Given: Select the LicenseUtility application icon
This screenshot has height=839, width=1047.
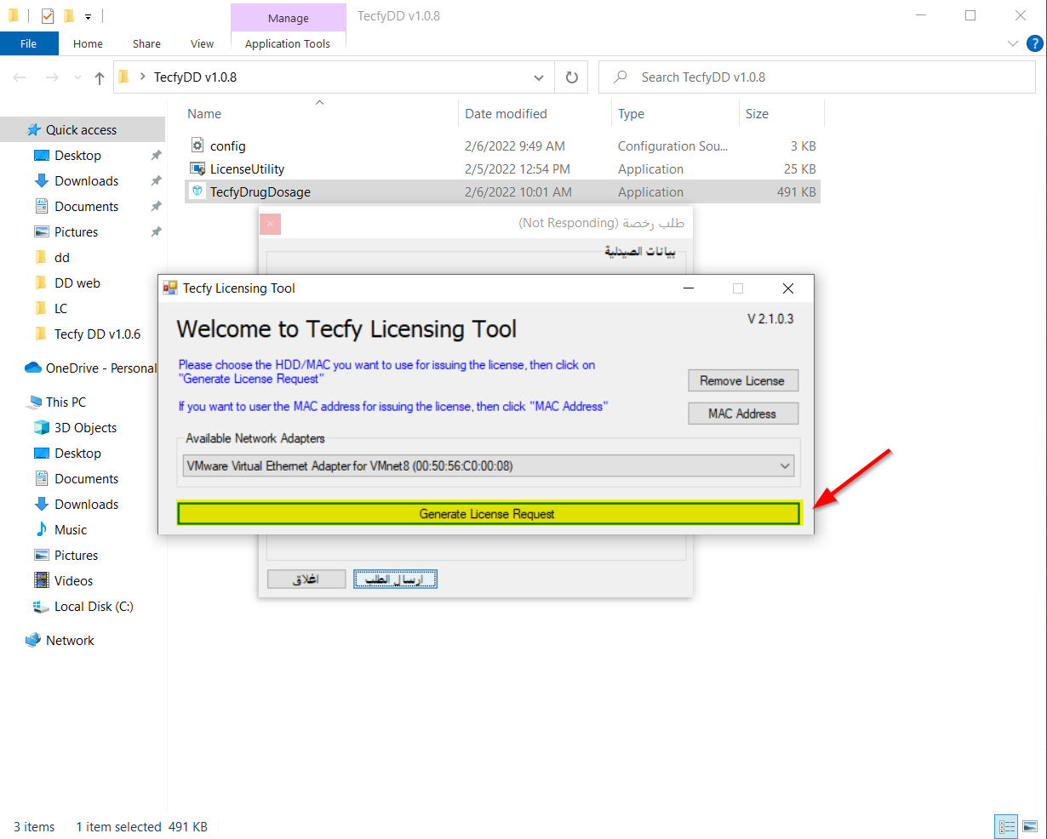Looking at the screenshot, I should click(197, 169).
